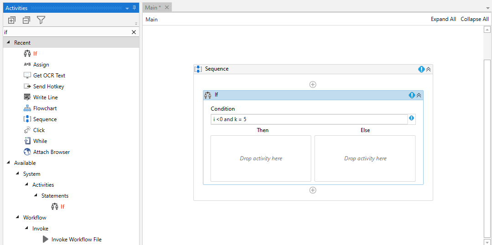Click the If scales icon under Recent
This screenshot has width=492, height=245.
pyautogui.click(x=27, y=54)
